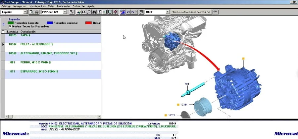
Task: Toggle Mostrar Todos los Recambios checkbox
Action: tap(10, 26)
